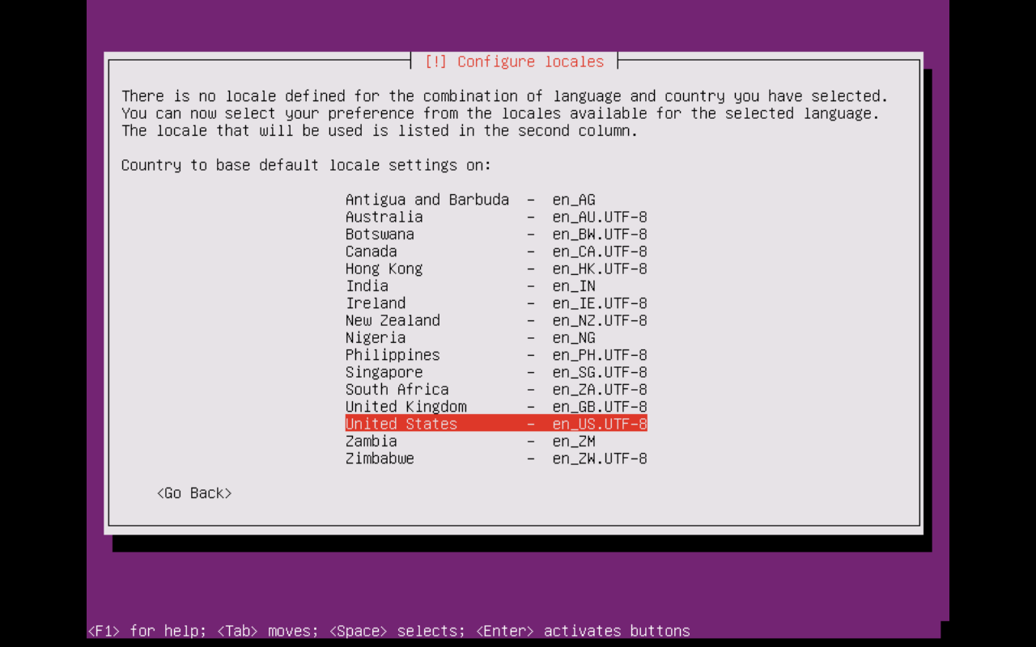Viewport: 1036px width, 647px height.
Task: Select Zimbabwe en_ZW.UTF-8 row
Action: pyautogui.click(x=496, y=459)
